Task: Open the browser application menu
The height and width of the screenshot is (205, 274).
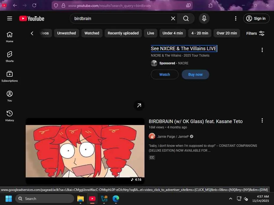Action: pyautogui.click(x=220, y=5)
